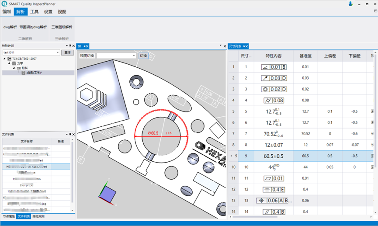This screenshot has height=226, width=378.
Task: Pin the 文件列表 panel
Action: pos(70,134)
